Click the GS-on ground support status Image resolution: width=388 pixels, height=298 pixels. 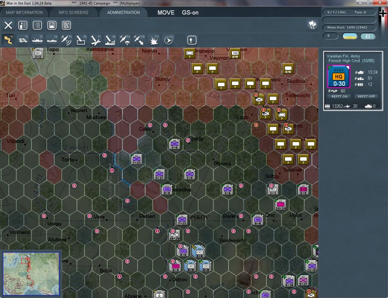(190, 12)
